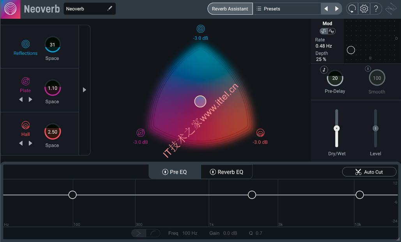401x242 pixels.
Task: Click the Reflections icon atop the blend pad
Action: (200, 28)
